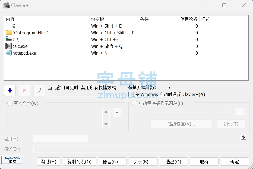Click the field right of 启用 dropdown
The height and width of the screenshot is (169, 253).
pyautogui.click(x=164, y=138)
